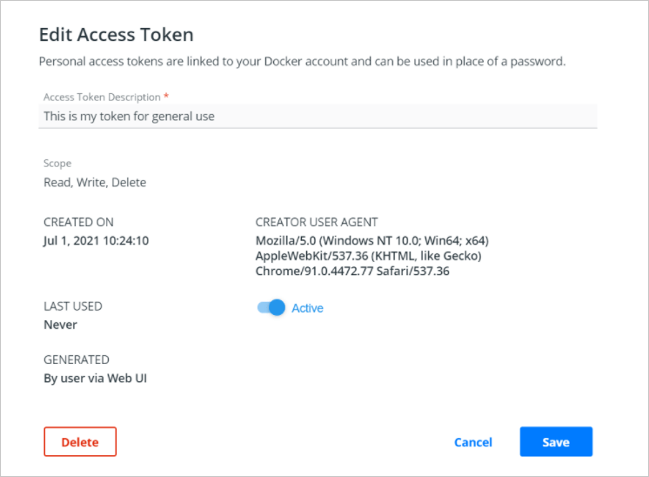Click the blue "Active" switch label
This screenshot has width=649, height=477.
tap(307, 308)
